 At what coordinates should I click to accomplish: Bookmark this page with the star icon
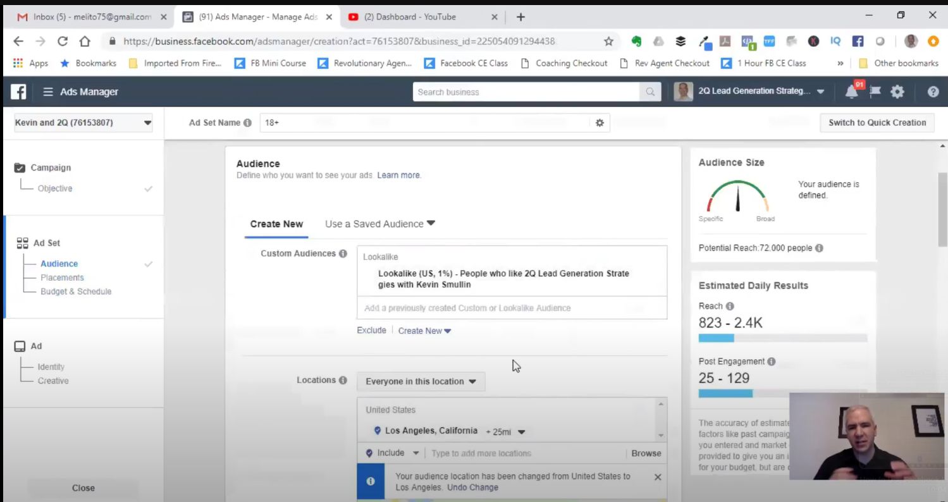click(608, 41)
